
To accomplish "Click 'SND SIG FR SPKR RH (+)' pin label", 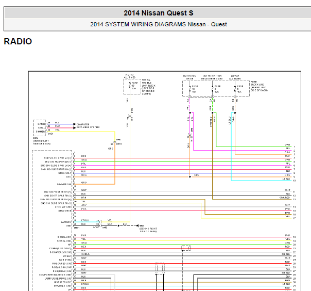I will point(57,192).
